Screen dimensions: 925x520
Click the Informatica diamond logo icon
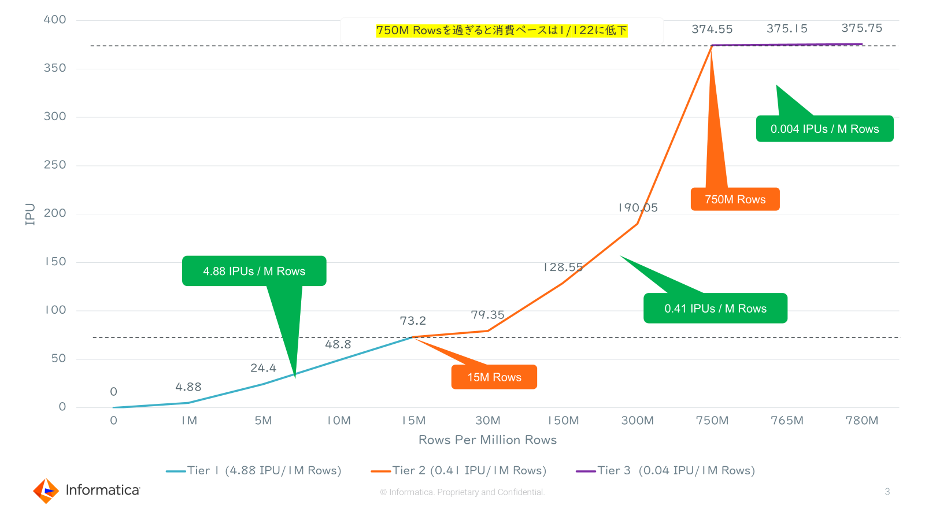46,491
